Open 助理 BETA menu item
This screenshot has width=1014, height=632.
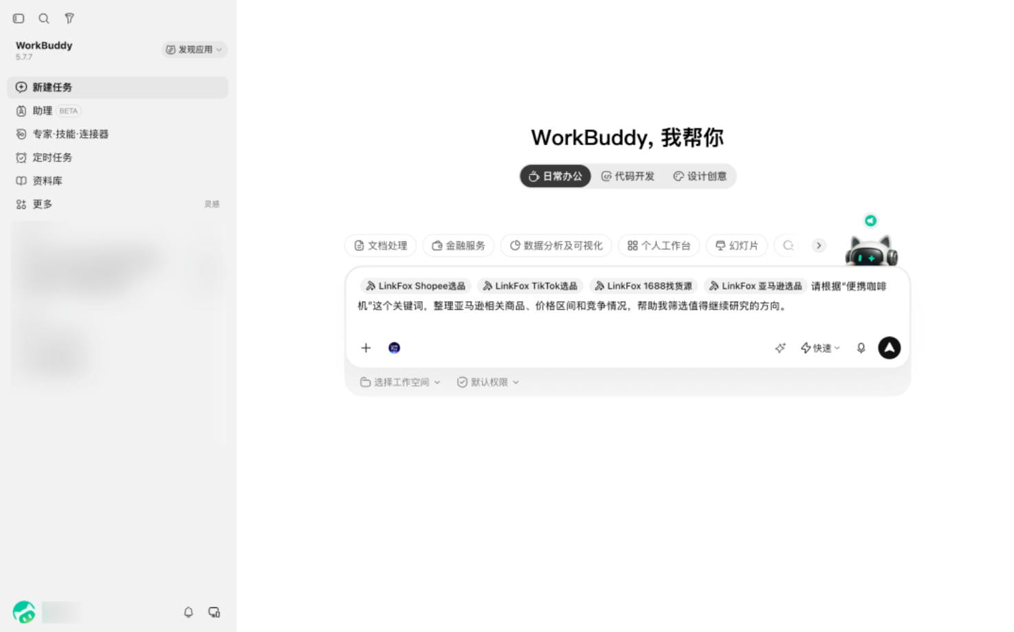click(x=118, y=111)
